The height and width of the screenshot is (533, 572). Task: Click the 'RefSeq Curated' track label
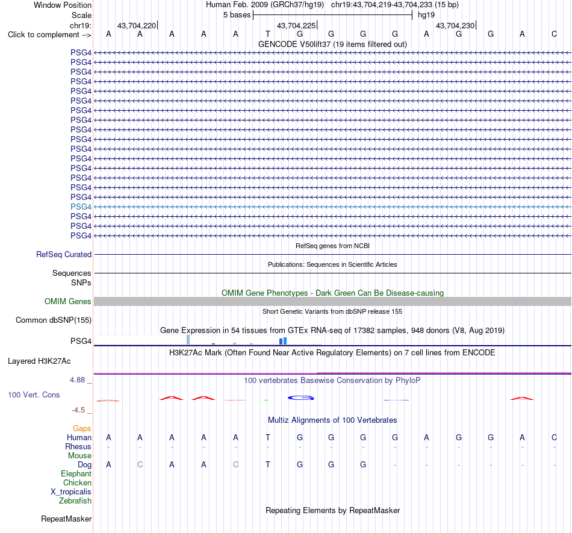tap(63, 255)
